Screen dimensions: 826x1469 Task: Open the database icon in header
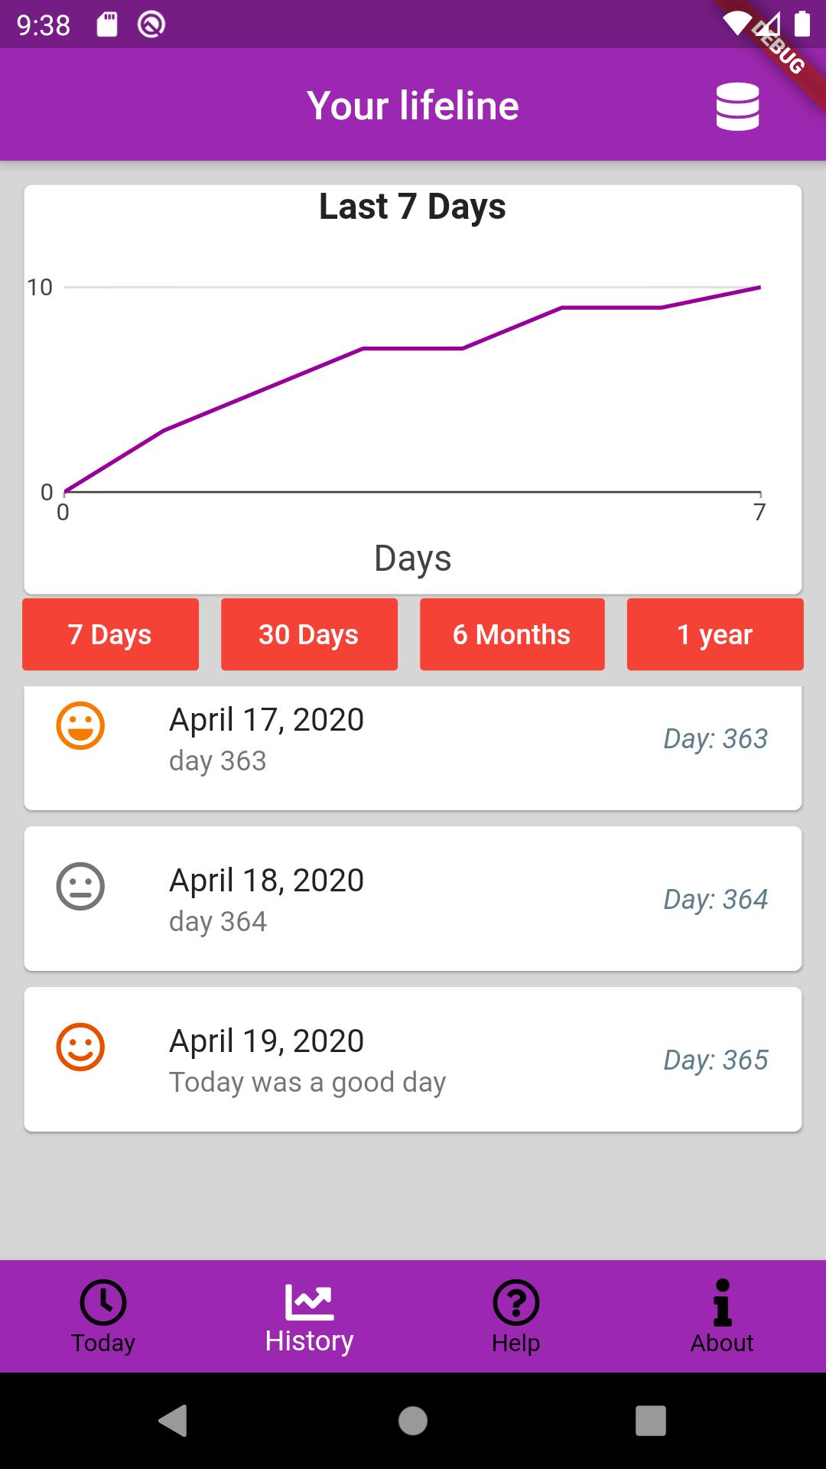point(737,106)
